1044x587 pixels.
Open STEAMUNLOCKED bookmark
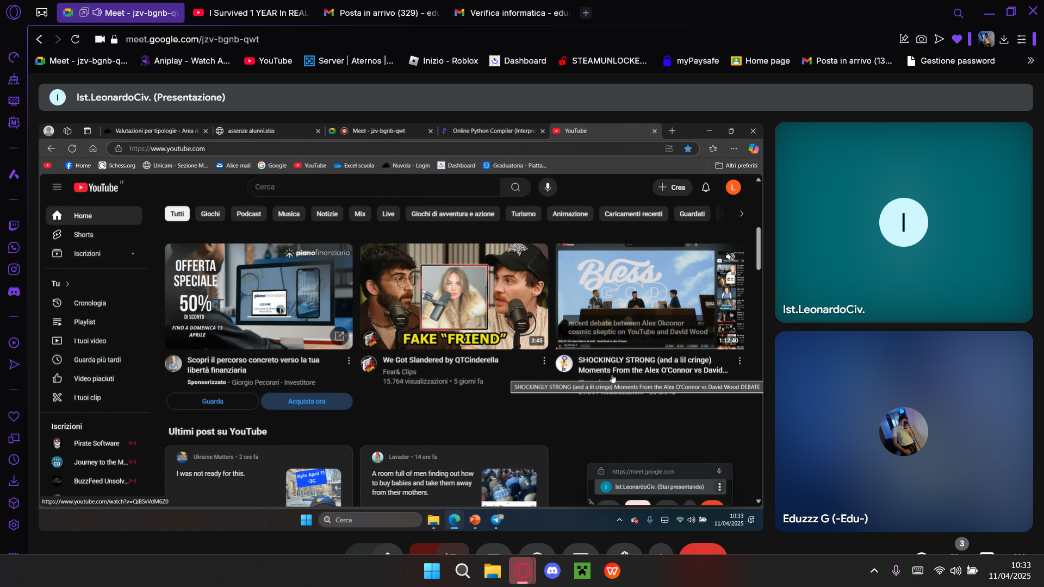pos(602,61)
